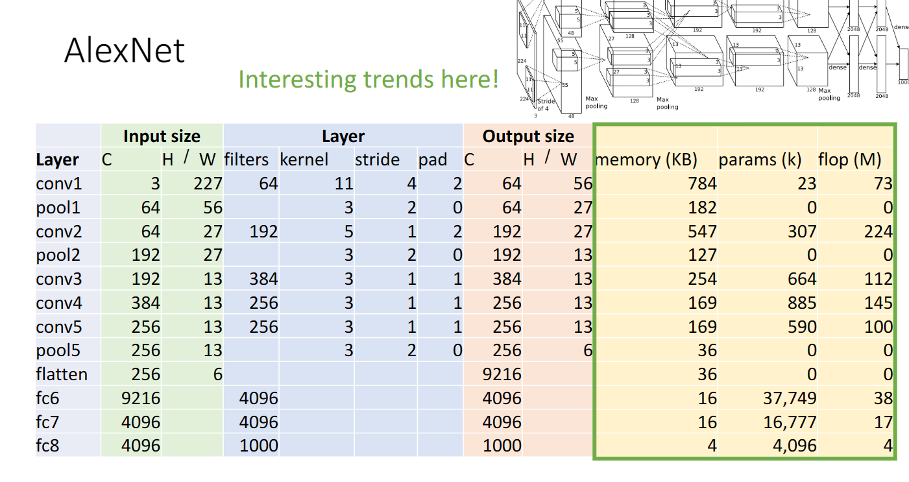
Task: Select the conv1 row label
Action: [x=59, y=184]
